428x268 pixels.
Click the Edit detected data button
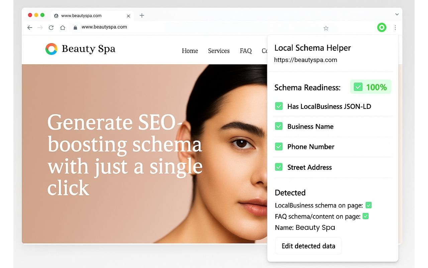click(x=308, y=246)
